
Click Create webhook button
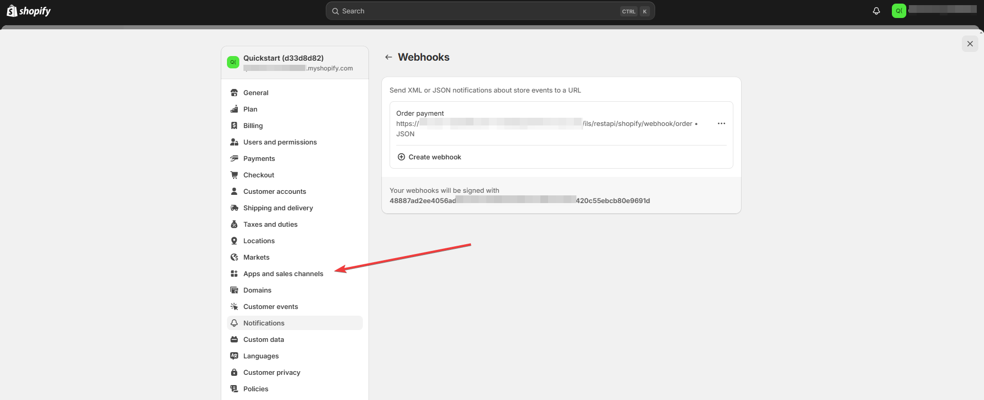(x=429, y=157)
